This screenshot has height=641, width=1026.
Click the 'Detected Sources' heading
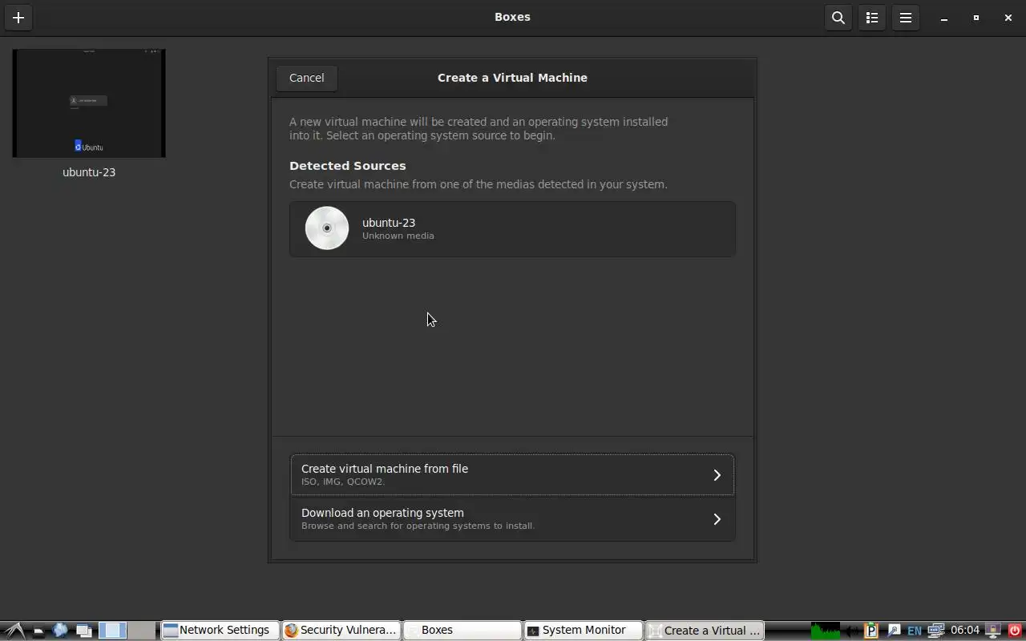348,166
